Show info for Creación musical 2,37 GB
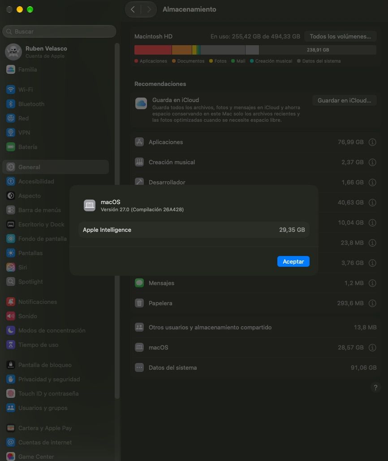This screenshot has height=461, width=388. [x=372, y=162]
